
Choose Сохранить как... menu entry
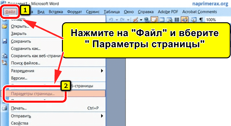click(x=25, y=49)
